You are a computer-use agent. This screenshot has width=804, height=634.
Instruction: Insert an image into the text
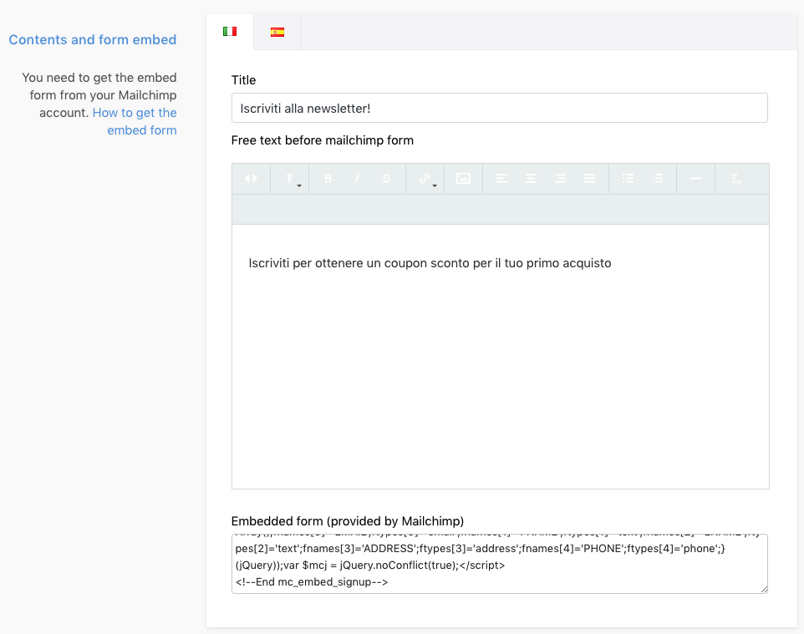click(464, 179)
